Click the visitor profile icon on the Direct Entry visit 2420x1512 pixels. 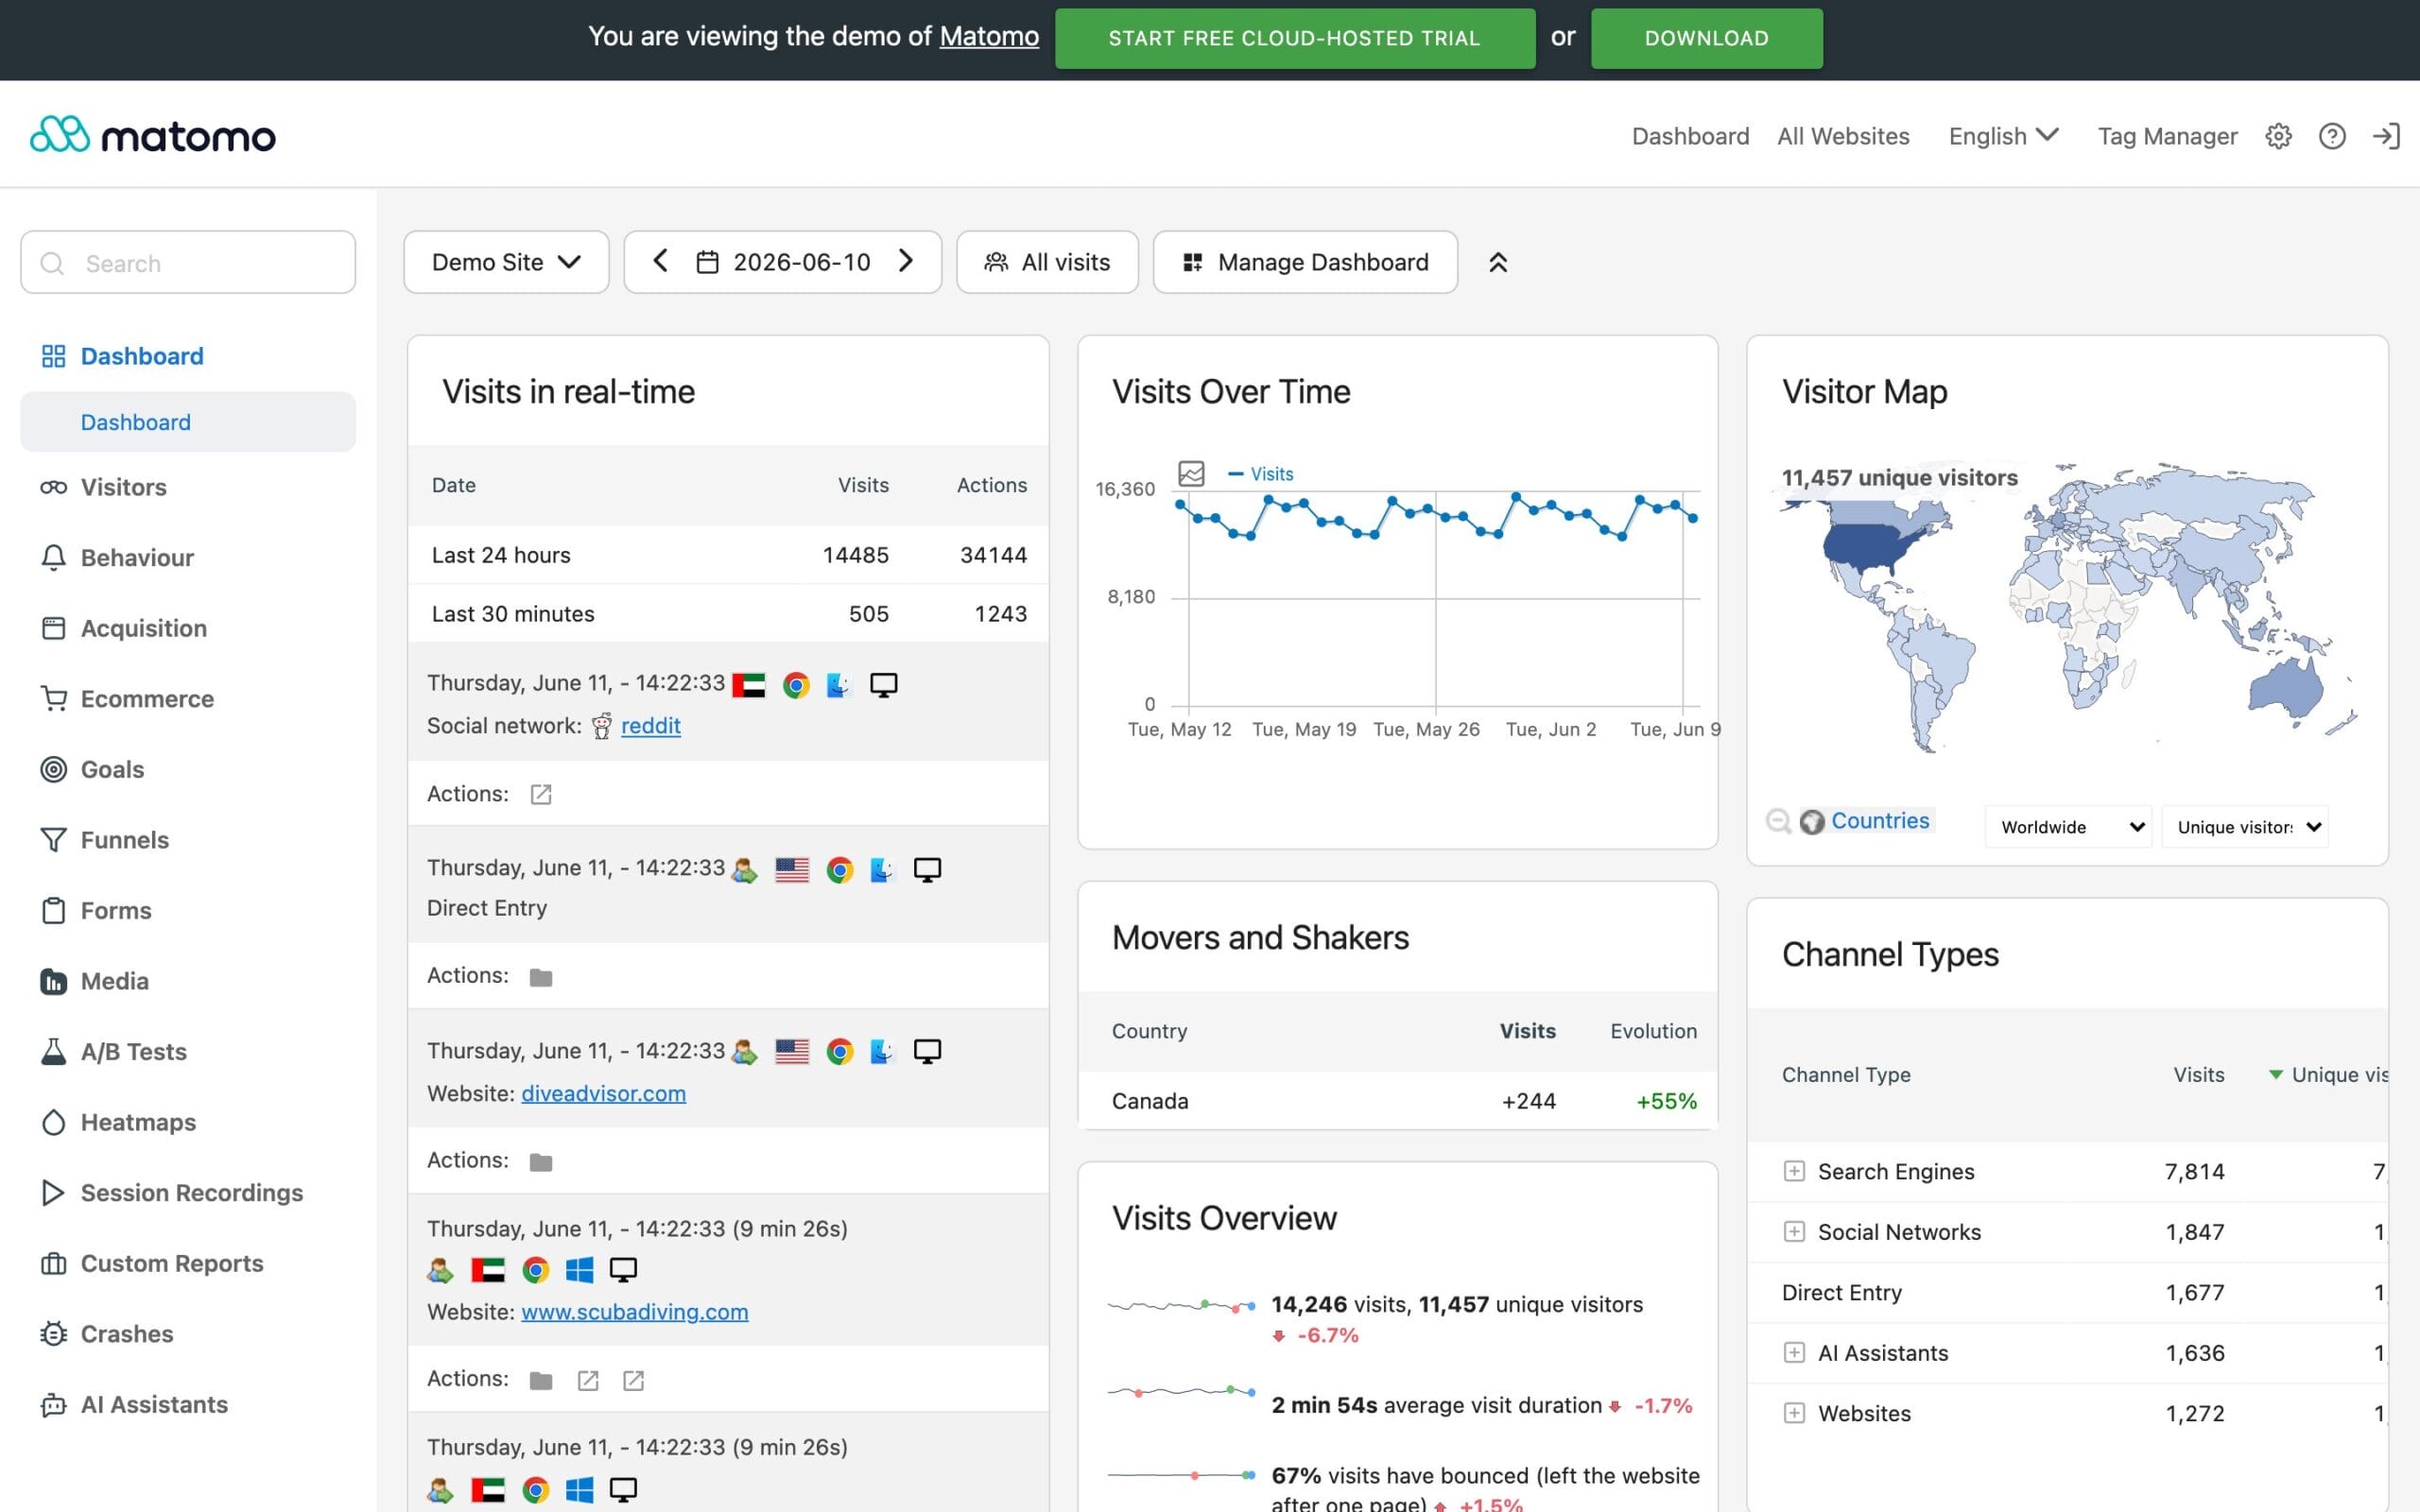click(x=744, y=870)
